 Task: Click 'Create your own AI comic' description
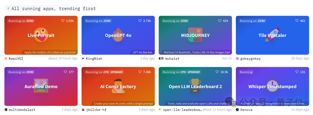coord(123,104)
